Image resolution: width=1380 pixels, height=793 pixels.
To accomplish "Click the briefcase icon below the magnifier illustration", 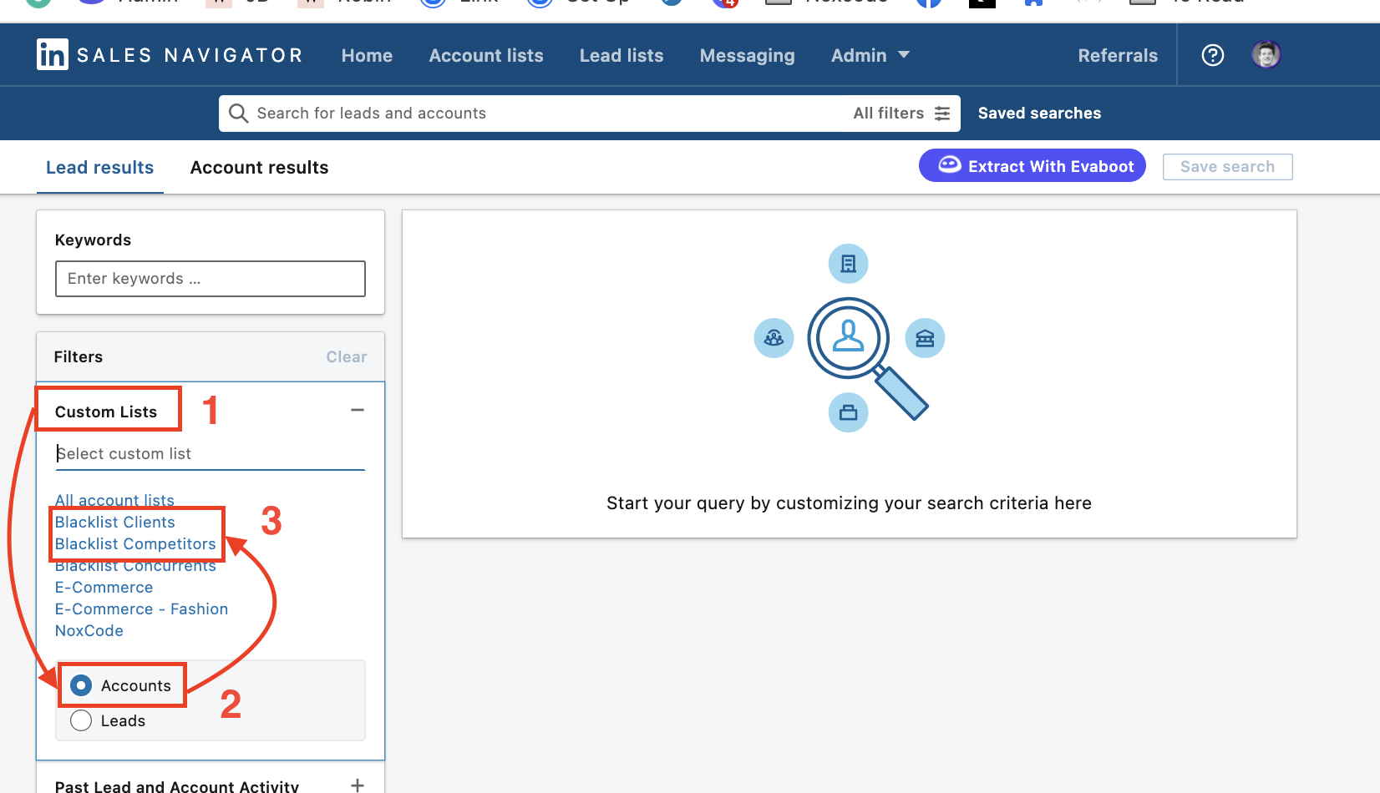I will [848, 412].
